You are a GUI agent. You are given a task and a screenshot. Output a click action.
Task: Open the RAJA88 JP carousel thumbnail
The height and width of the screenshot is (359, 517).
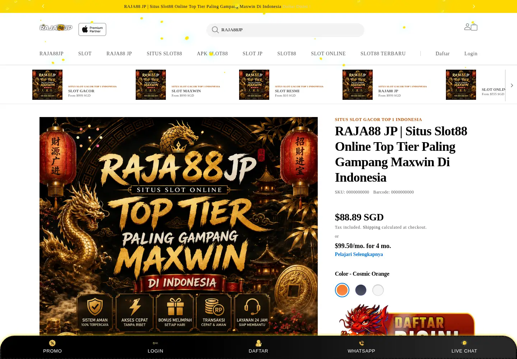click(x=358, y=85)
